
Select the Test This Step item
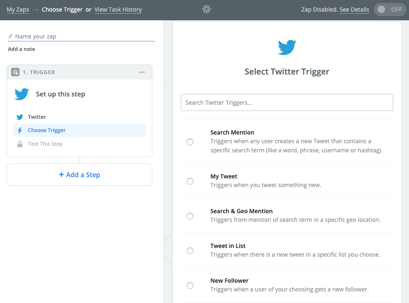[x=79, y=144]
